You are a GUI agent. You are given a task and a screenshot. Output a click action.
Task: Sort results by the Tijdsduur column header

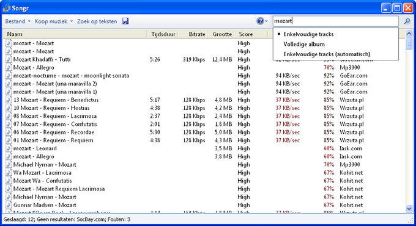point(163,34)
